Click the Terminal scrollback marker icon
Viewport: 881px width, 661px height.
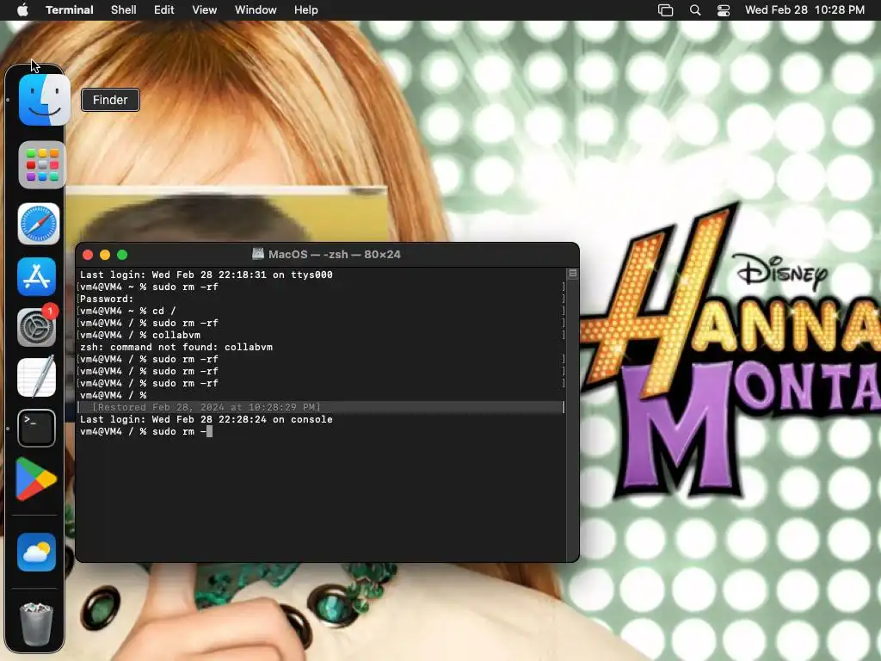[572, 273]
